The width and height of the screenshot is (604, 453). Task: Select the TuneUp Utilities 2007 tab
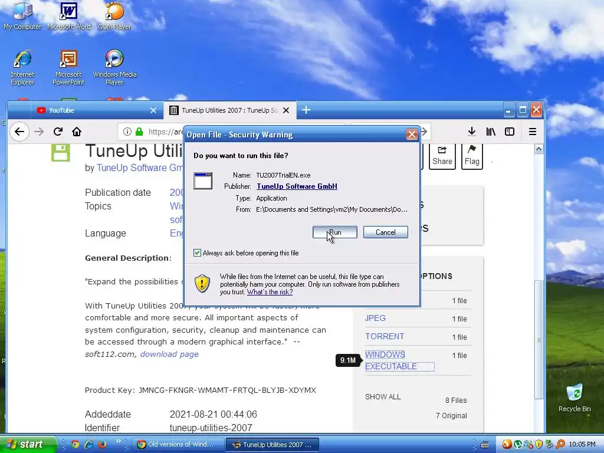pyautogui.click(x=230, y=110)
